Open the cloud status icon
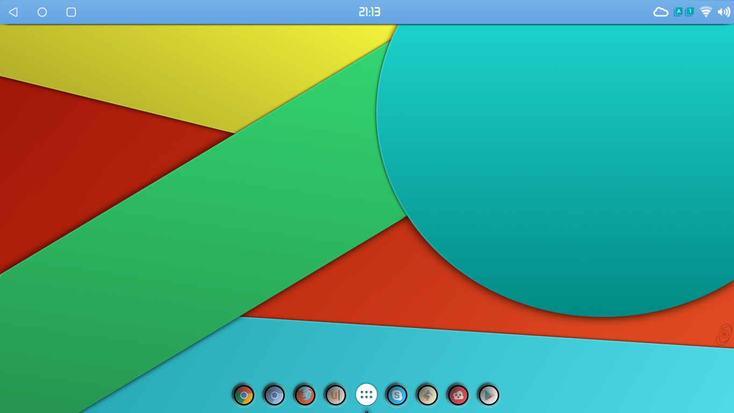Viewport: 734px width, 413px height. click(x=660, y=12)
